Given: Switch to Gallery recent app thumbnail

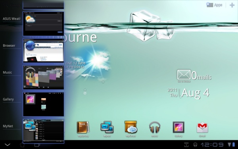Looking at the screenshot, I should pyautogui.click(x=43, y=104).
